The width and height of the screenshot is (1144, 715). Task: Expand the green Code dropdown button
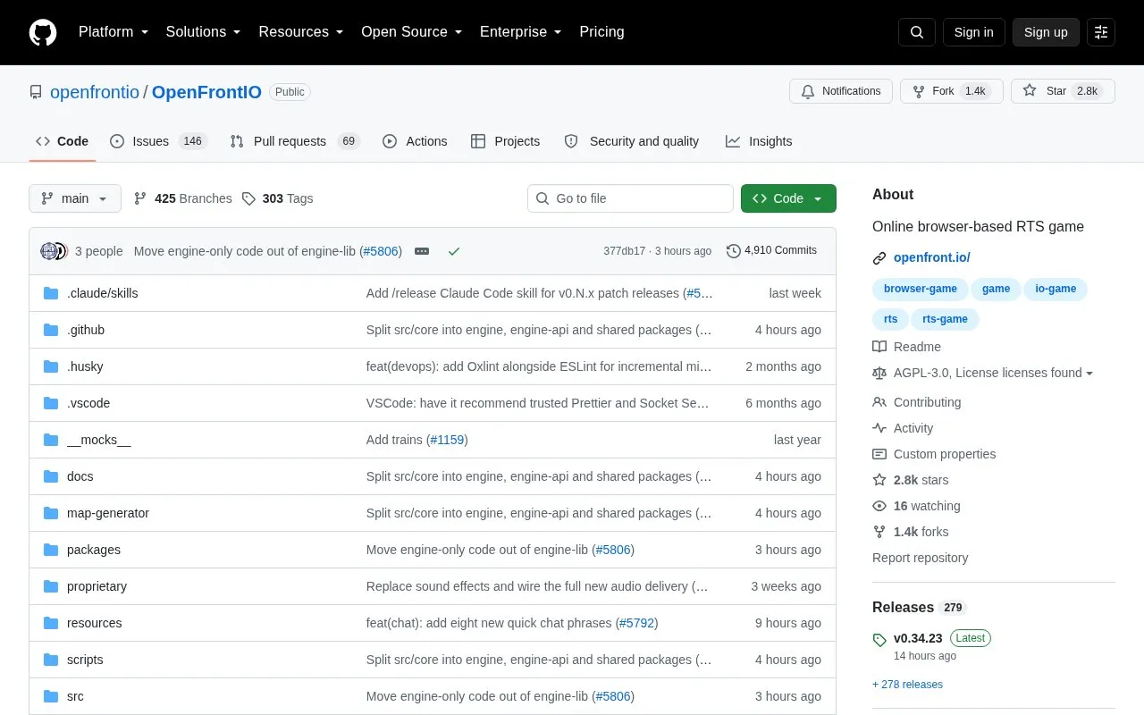(x=788, y=198)
